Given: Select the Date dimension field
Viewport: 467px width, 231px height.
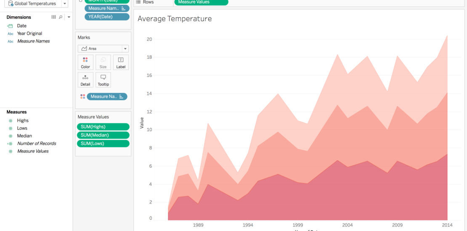Looking at the screenshot, I should click(21, 26).
